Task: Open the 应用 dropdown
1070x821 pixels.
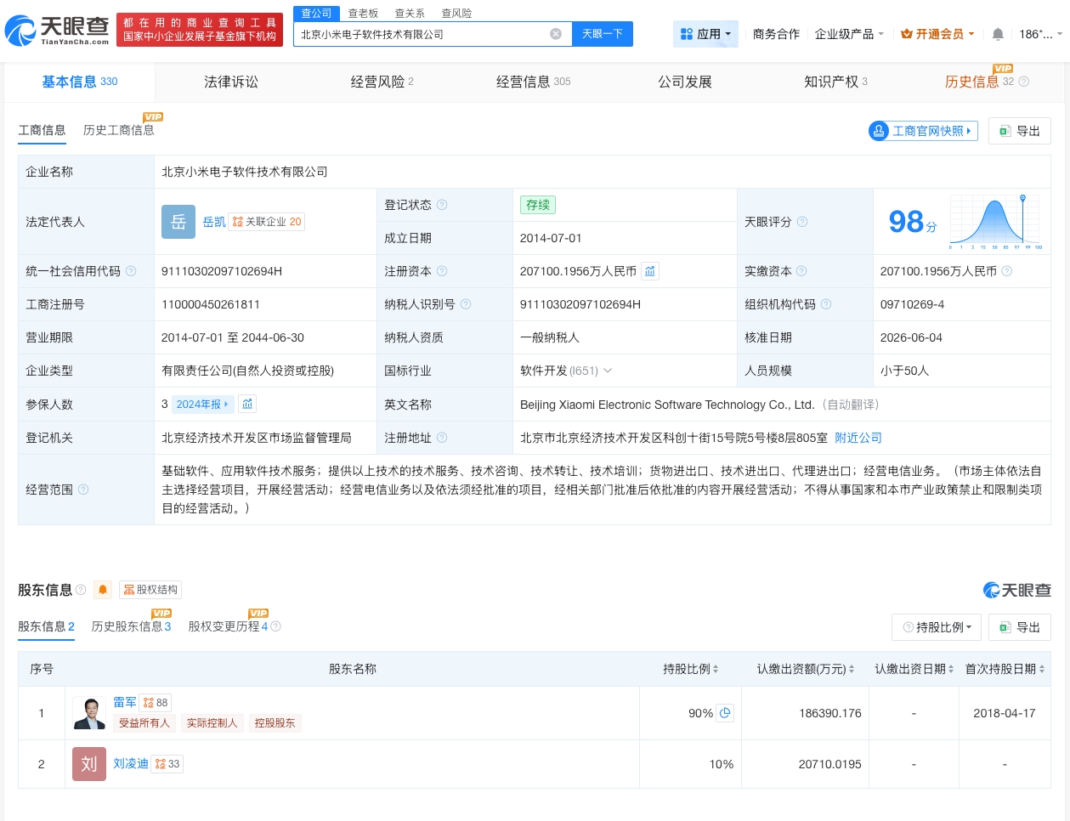Action: coord(705,34)
